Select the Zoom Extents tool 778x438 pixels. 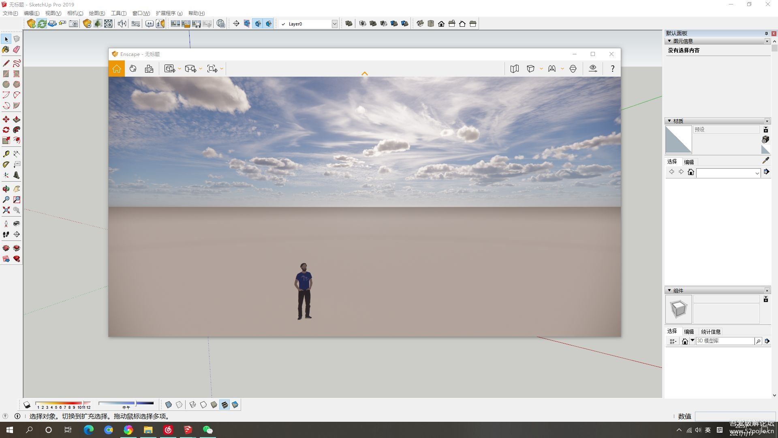[x=6, y=210]
